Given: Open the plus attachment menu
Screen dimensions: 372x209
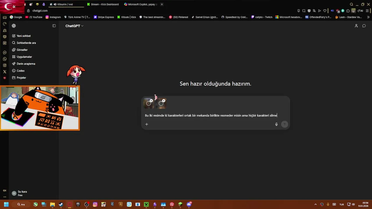Looking at the screenshot, I should (146, 124).
